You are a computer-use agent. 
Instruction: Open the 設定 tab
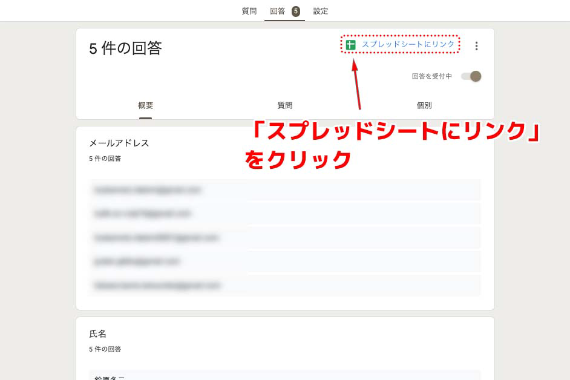tap(321, 11)
